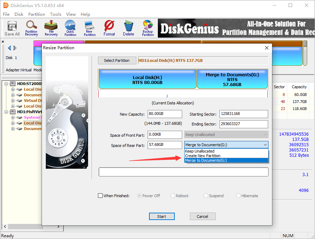Click the Format toolbar icon
The image size is (315, 239).
click(x=109, y=28)
